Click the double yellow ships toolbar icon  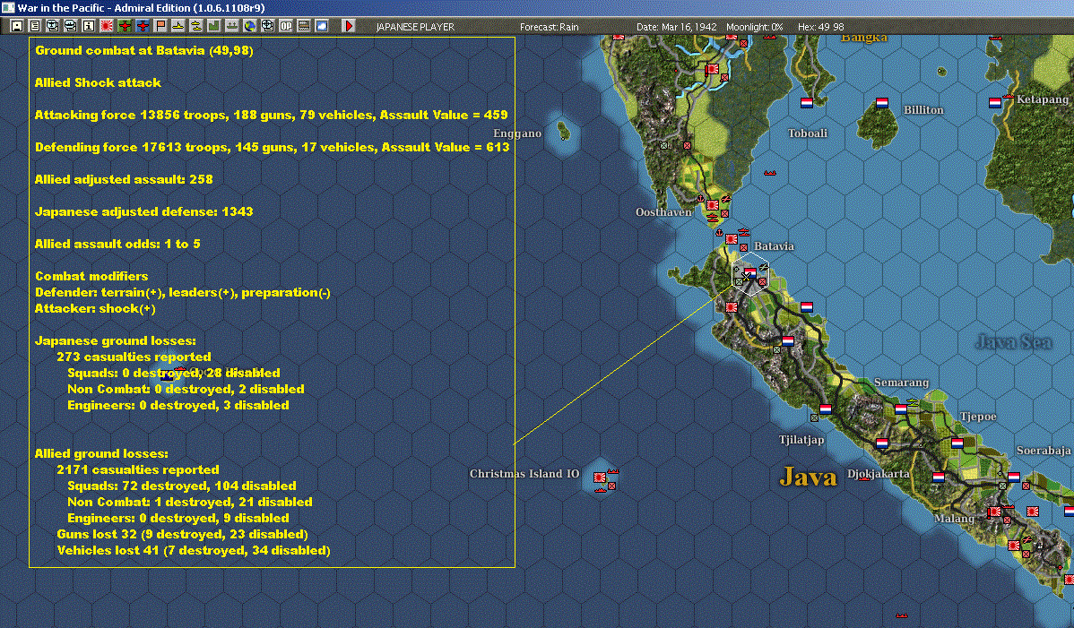pyautogui.click(x=196, y=26)
